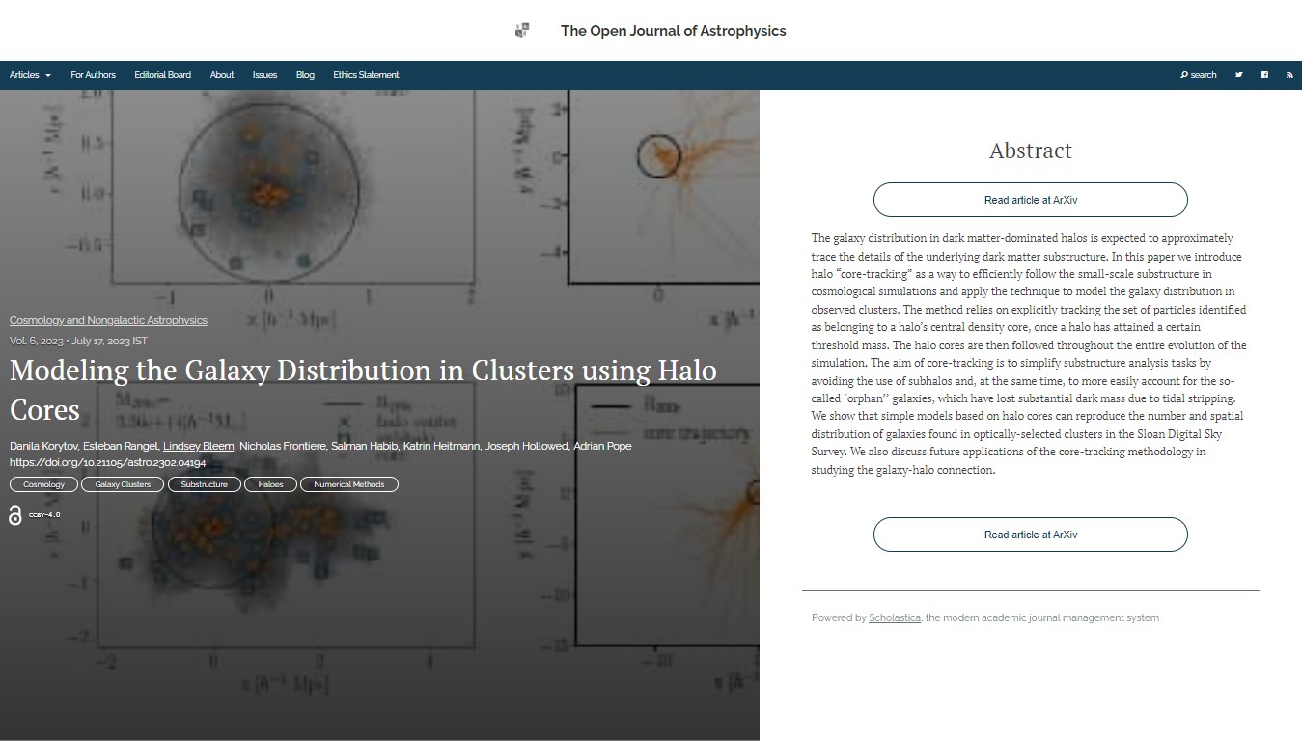This screenshot has width=1302, height=741.
Task: Open the journal's Twitter page
Action: (1238, 75)
